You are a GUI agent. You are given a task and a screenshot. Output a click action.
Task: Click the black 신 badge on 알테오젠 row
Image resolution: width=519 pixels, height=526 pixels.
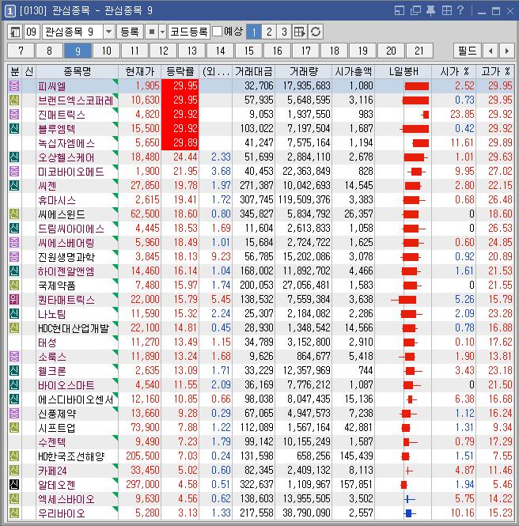[14, 484]
